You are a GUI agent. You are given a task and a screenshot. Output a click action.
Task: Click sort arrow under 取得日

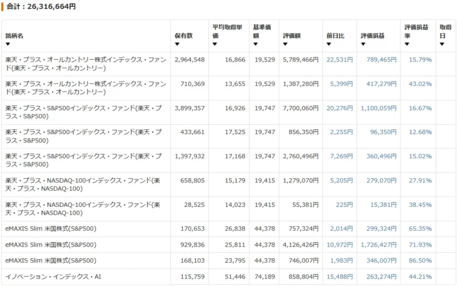[x=442, y=44]
